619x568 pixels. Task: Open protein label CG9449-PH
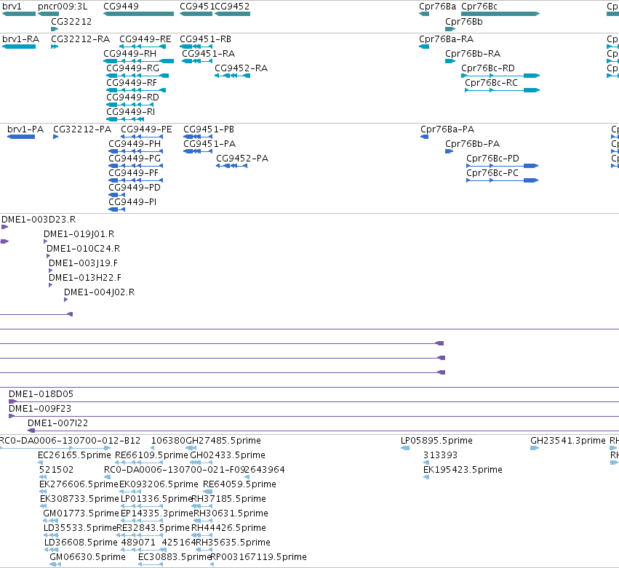click(135, 144)
